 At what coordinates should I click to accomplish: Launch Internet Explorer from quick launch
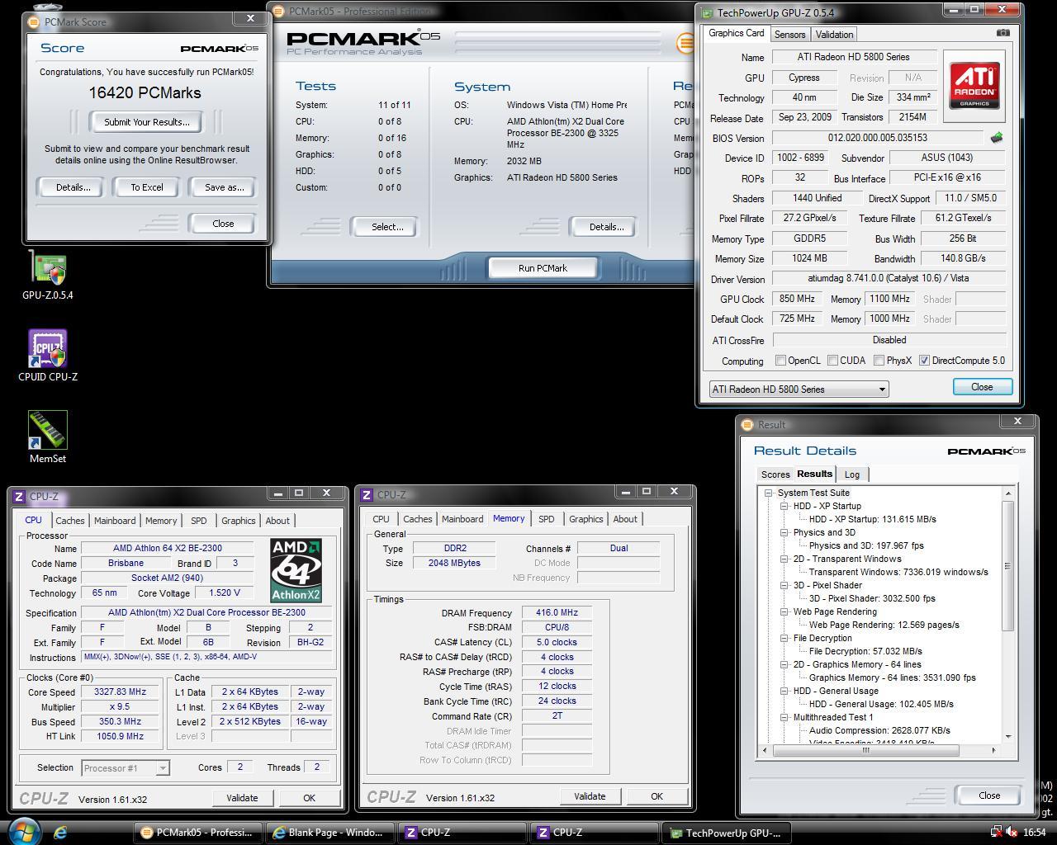pos(60,833)
